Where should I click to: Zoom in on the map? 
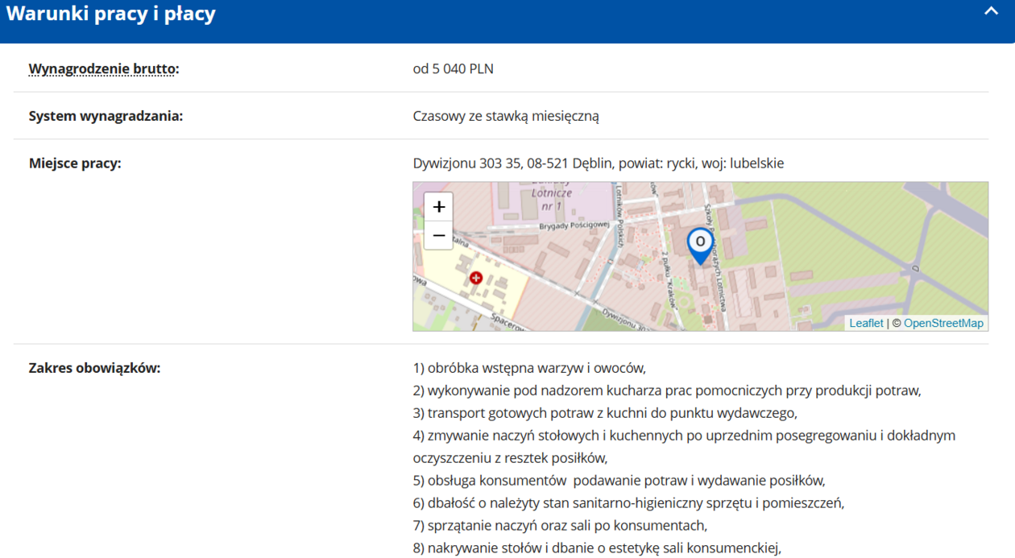point(438,207)
